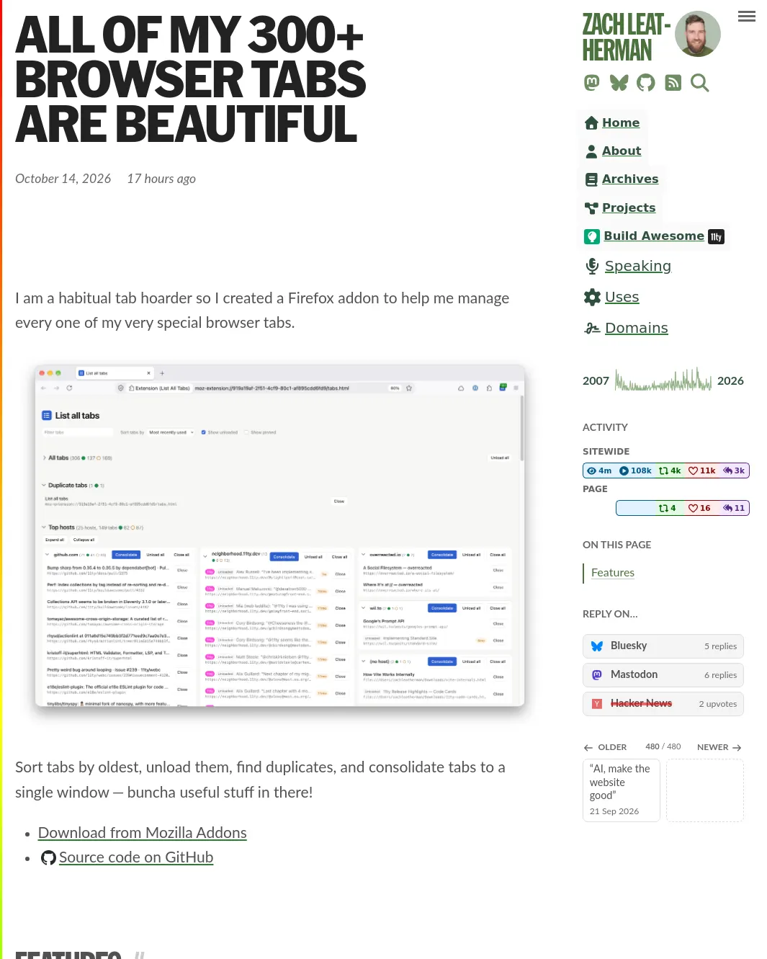The width and height of the screenshot is (767, 959).
Task: Click the microphone icon beside Speaking
Action: point(592,266)
